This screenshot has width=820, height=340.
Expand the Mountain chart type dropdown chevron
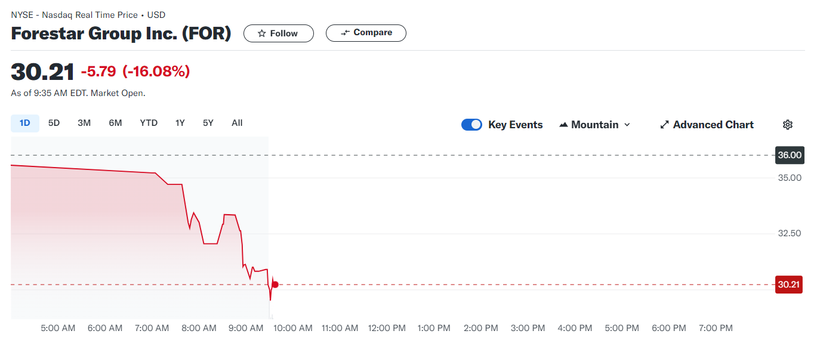(627, 125)
